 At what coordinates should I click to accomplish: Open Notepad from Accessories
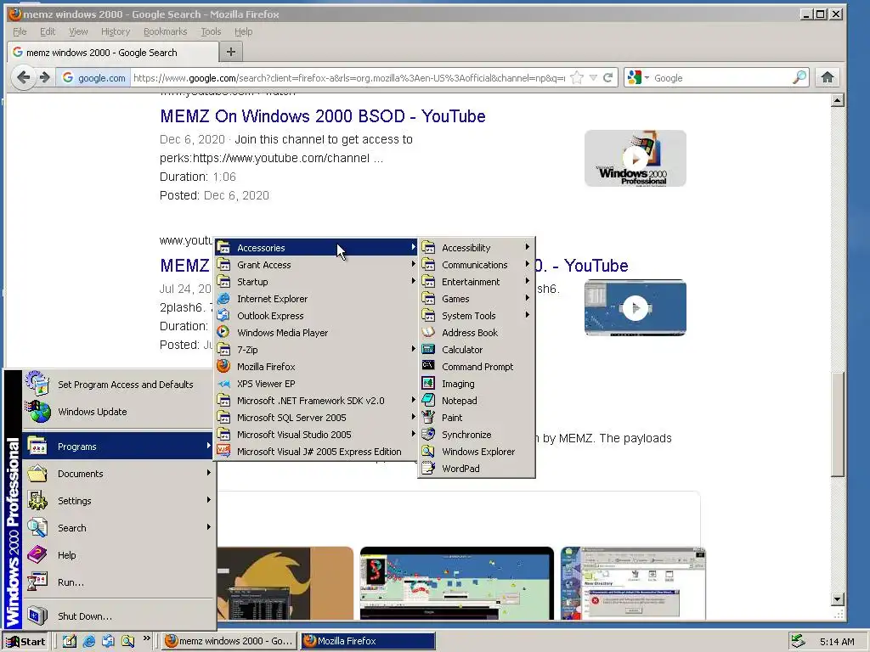(x=476, y=401)
